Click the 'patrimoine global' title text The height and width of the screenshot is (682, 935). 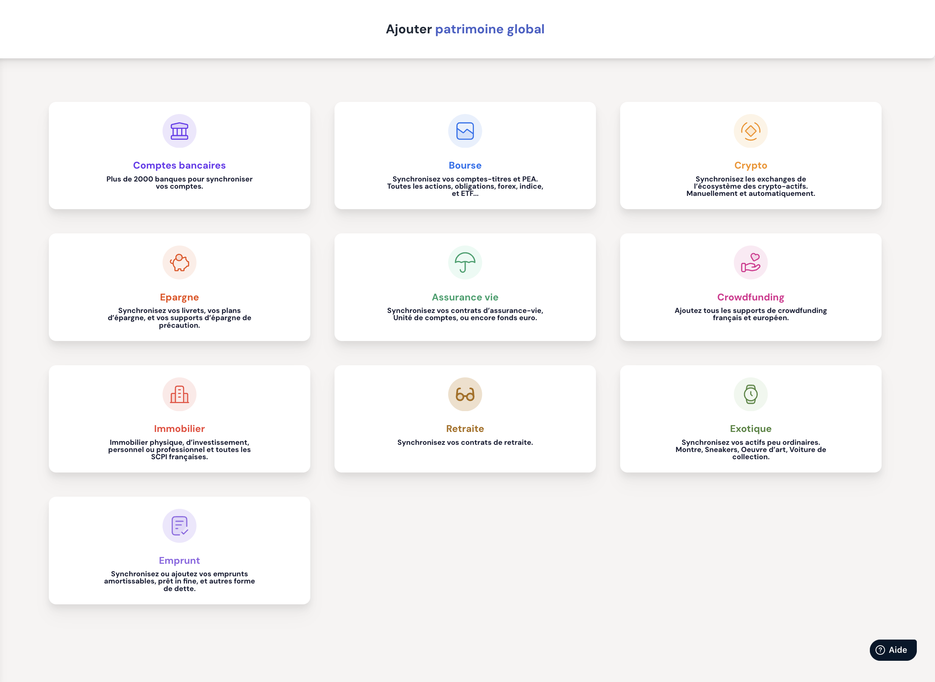[x=489, y=29]
